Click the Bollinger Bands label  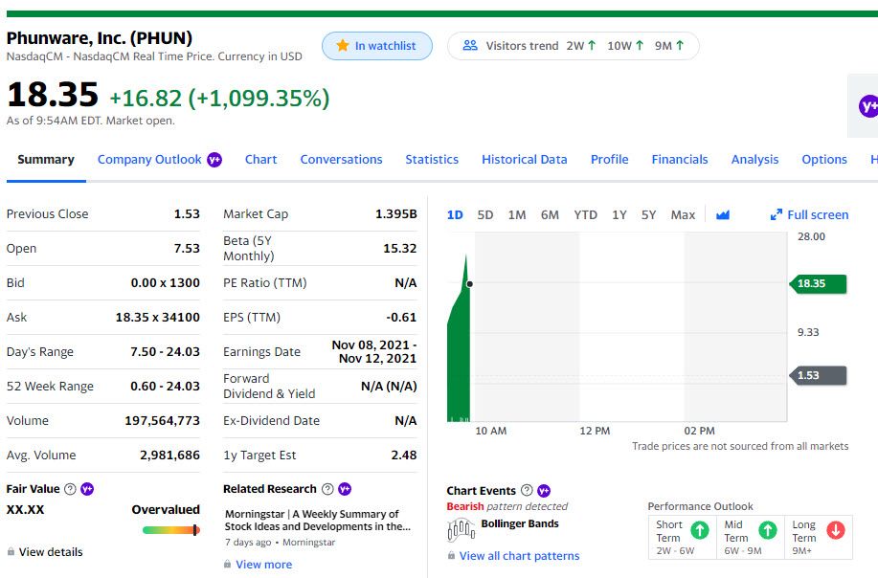(x=520, y=523)
